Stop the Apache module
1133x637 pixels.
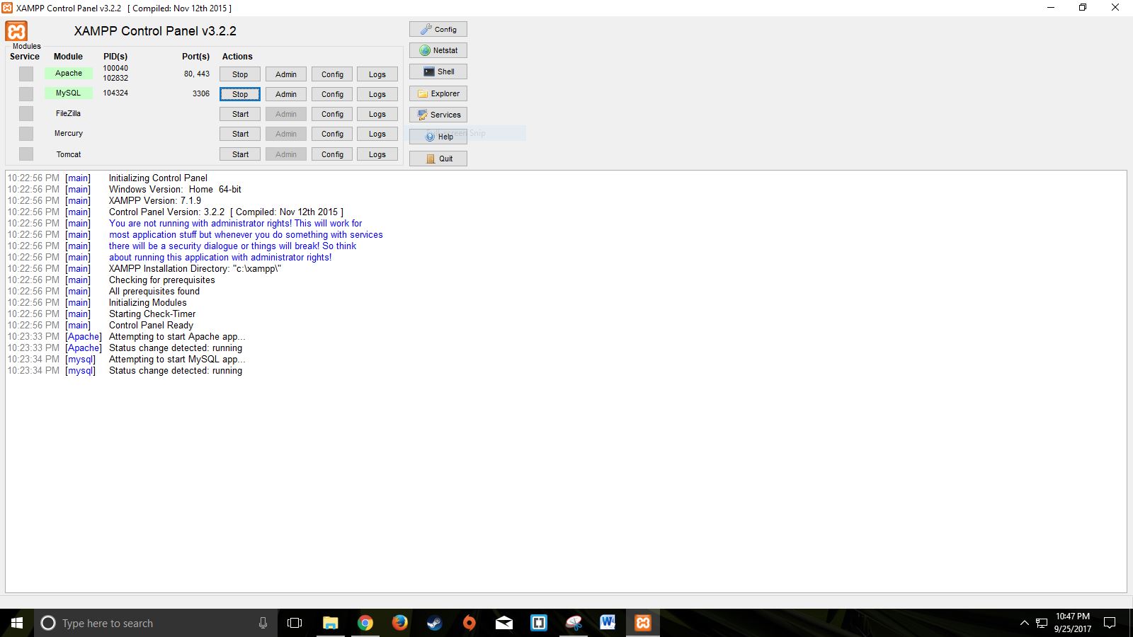240,74
